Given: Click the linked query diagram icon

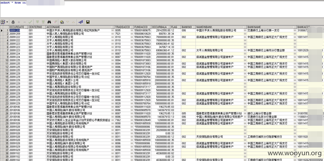Looking at the screenshot, I should pos(81,22).
